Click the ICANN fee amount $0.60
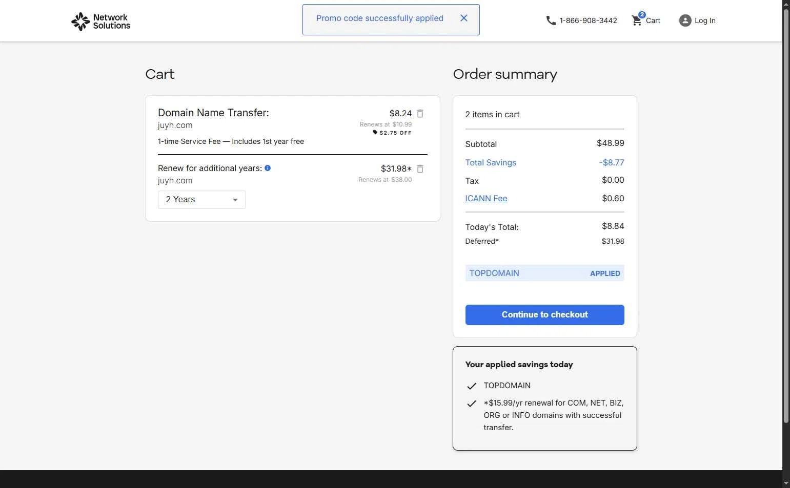Image resolution: width=790 pixels, height=488 pixels. pyautogui.click(x=613, y=199)
